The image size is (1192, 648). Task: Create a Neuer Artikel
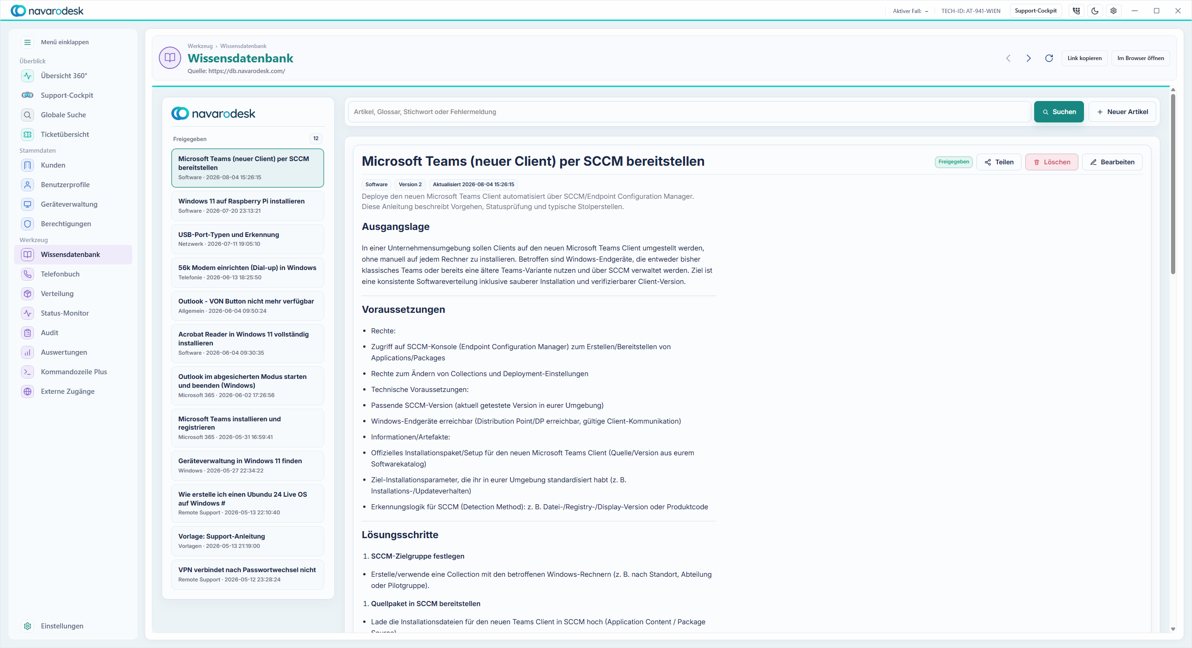pyautogui.click(x=1122, y=112)
